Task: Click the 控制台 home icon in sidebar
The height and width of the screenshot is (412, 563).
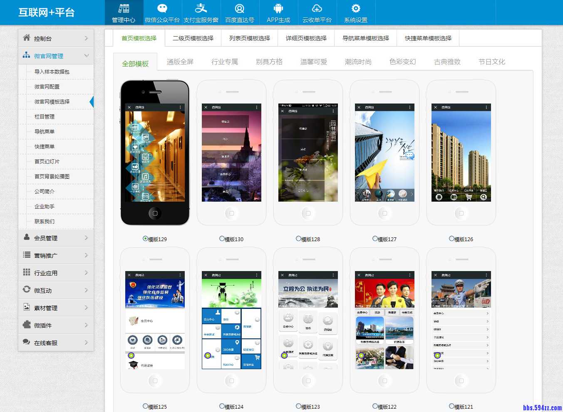Action: pos(27,38)
